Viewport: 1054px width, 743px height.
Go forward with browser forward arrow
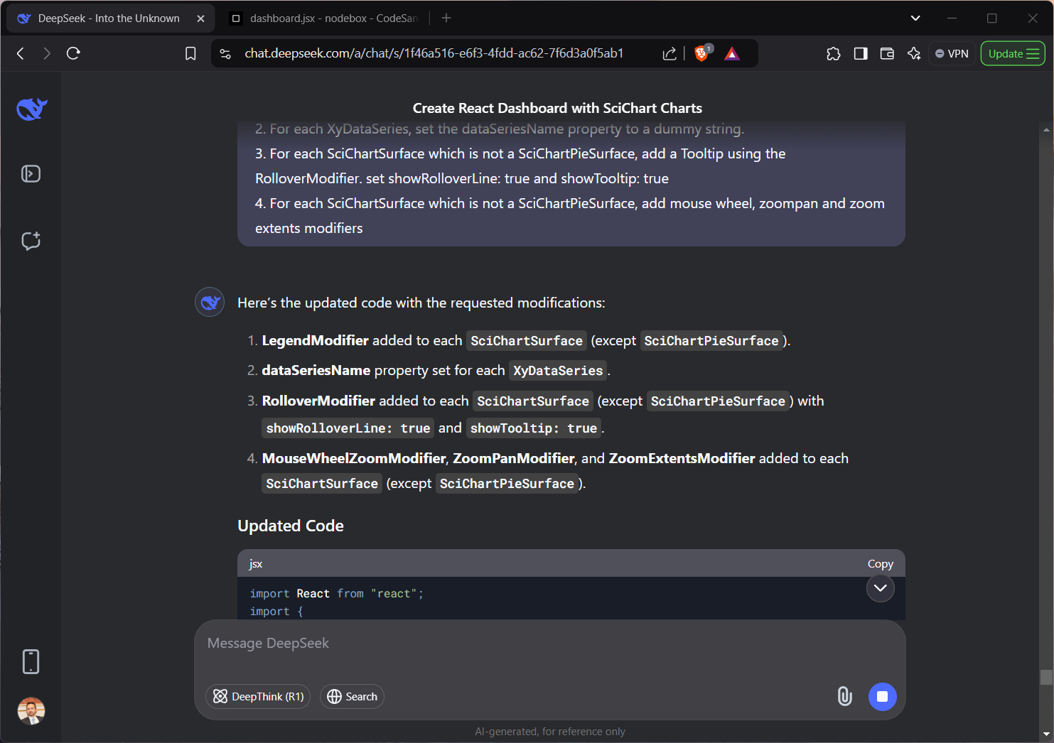[47, 53]
